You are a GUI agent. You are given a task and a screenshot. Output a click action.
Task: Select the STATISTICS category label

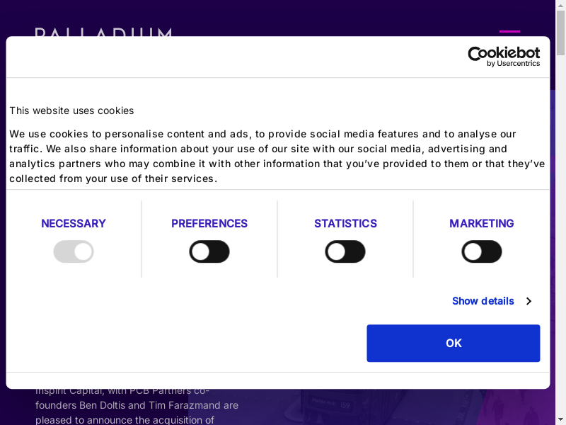pos(345,223)
